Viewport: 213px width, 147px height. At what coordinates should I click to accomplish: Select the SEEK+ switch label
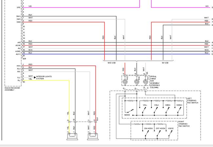179,105
